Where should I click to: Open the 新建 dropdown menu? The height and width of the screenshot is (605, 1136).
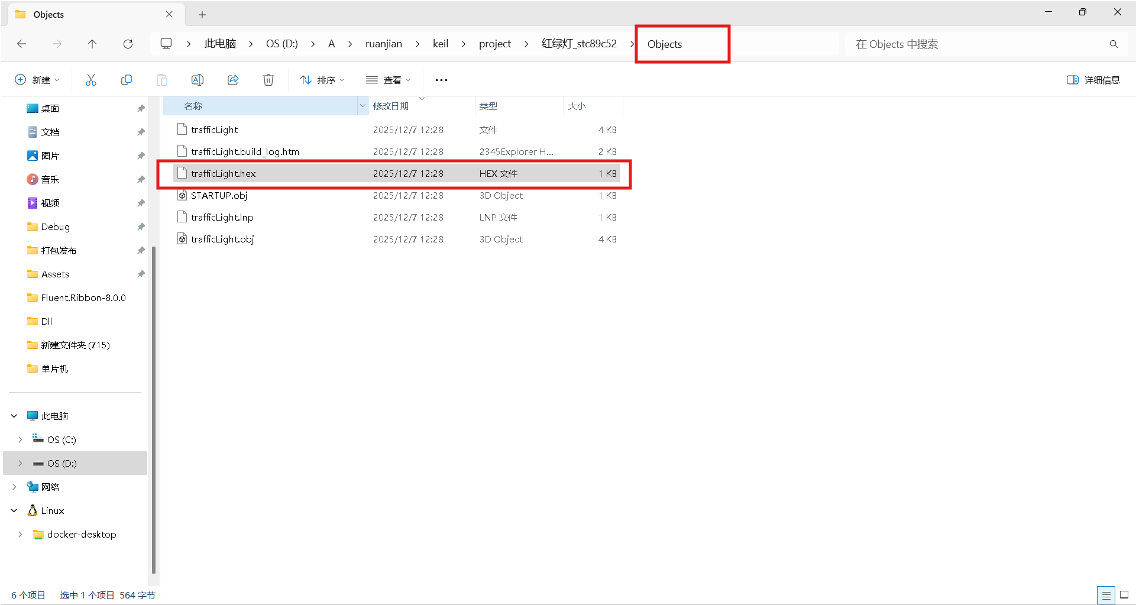[37, 80]
